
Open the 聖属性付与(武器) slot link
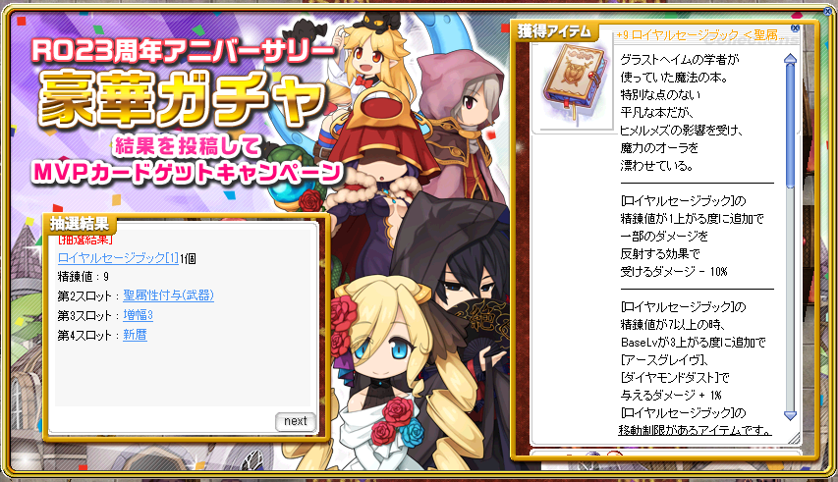click(168, 295)
